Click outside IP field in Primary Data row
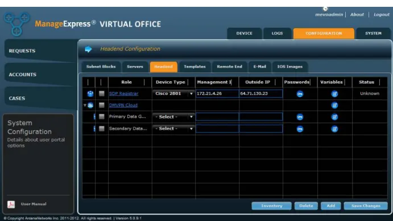Viewport: 393px width, 221px height. point(260,116)
